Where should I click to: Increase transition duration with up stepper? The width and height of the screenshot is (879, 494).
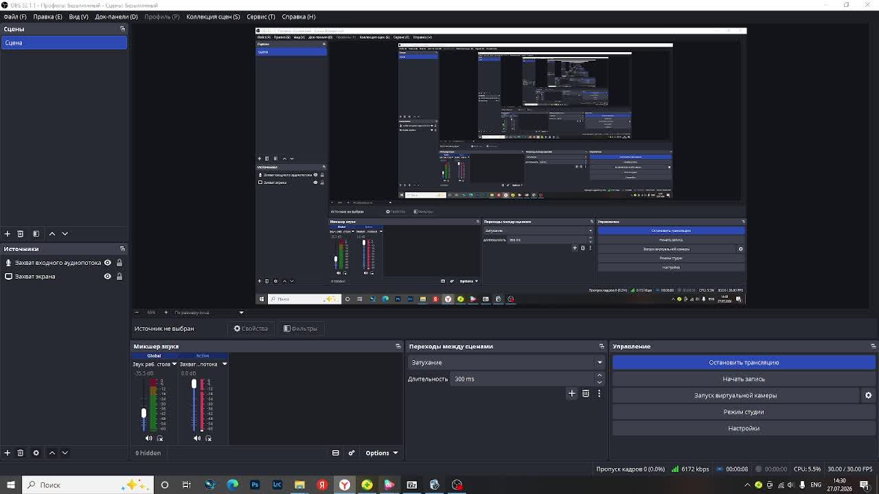tap(600, 375)
